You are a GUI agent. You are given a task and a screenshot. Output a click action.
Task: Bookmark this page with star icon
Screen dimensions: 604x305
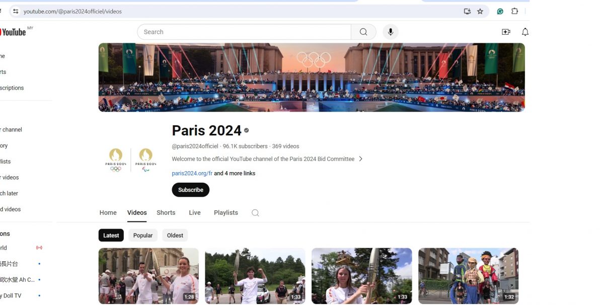(x=480, y=11)
